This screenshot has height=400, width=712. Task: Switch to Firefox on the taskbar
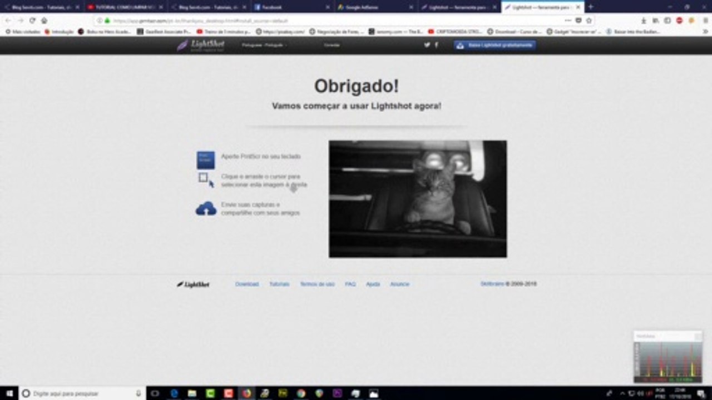tap(246, 393)
